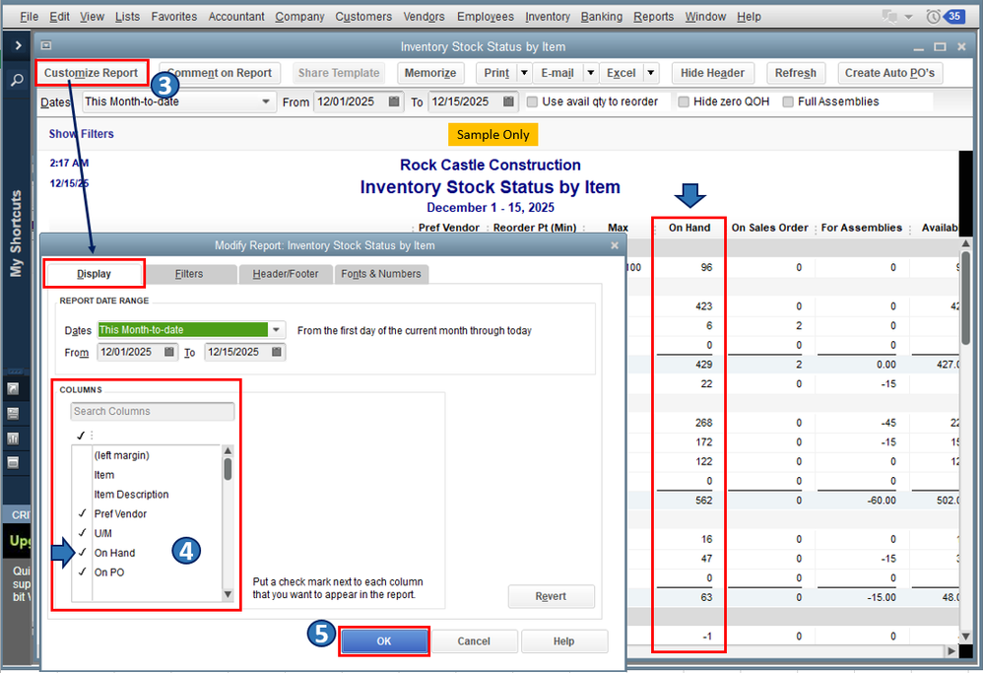Close the Modify Report dialog with X
The height and width of the screenshot is (673, 983).
click(x=615, y=245)
